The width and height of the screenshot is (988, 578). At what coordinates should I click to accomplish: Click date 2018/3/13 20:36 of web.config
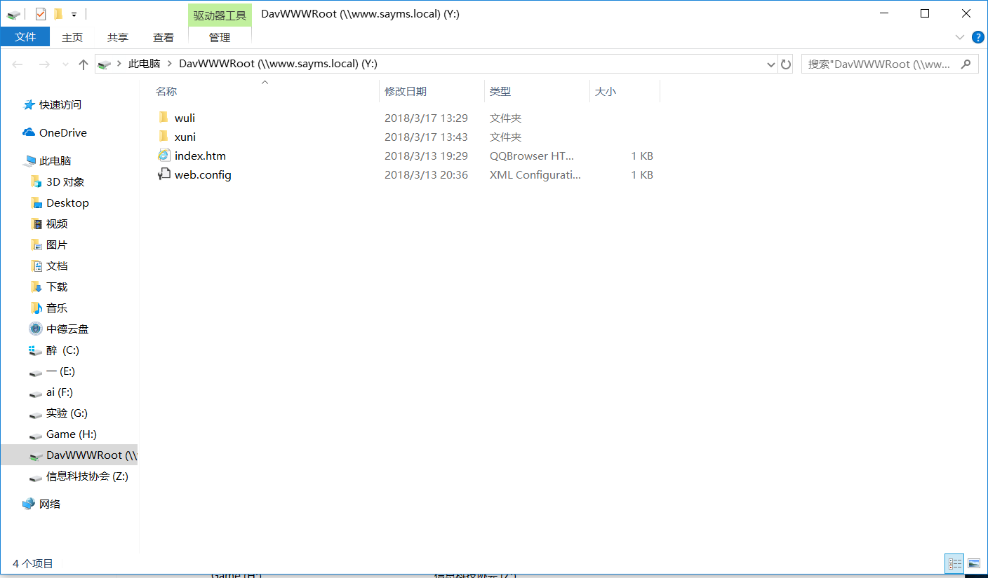coord(426,174)
